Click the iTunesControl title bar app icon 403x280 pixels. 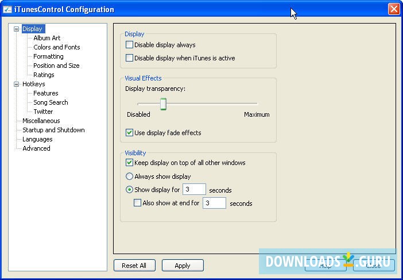click(7, 9)
